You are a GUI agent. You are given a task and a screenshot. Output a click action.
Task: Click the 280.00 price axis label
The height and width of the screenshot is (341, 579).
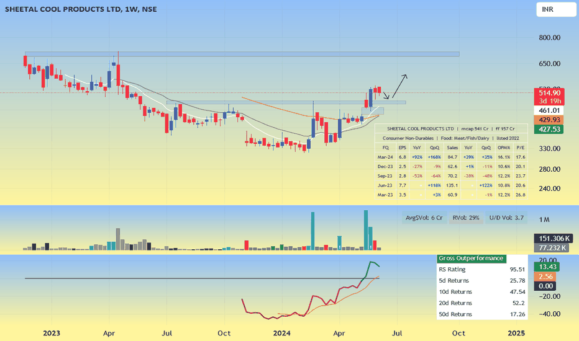click(x=549, y=170)
